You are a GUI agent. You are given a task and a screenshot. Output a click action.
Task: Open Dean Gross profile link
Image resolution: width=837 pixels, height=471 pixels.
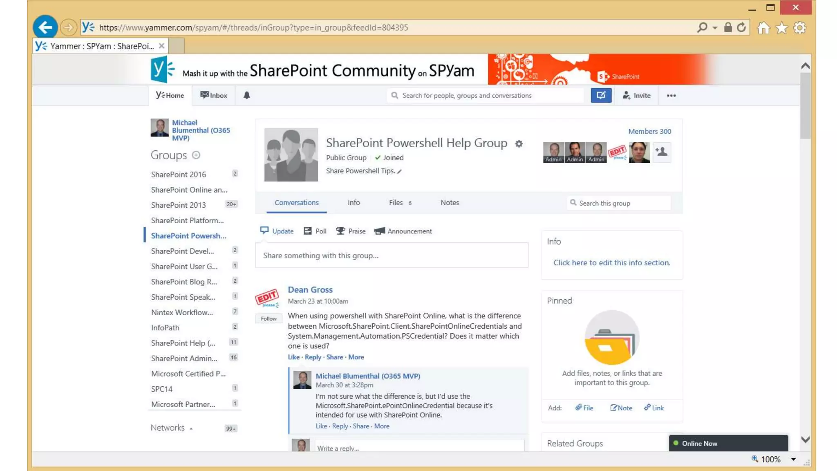pos(310,289)
